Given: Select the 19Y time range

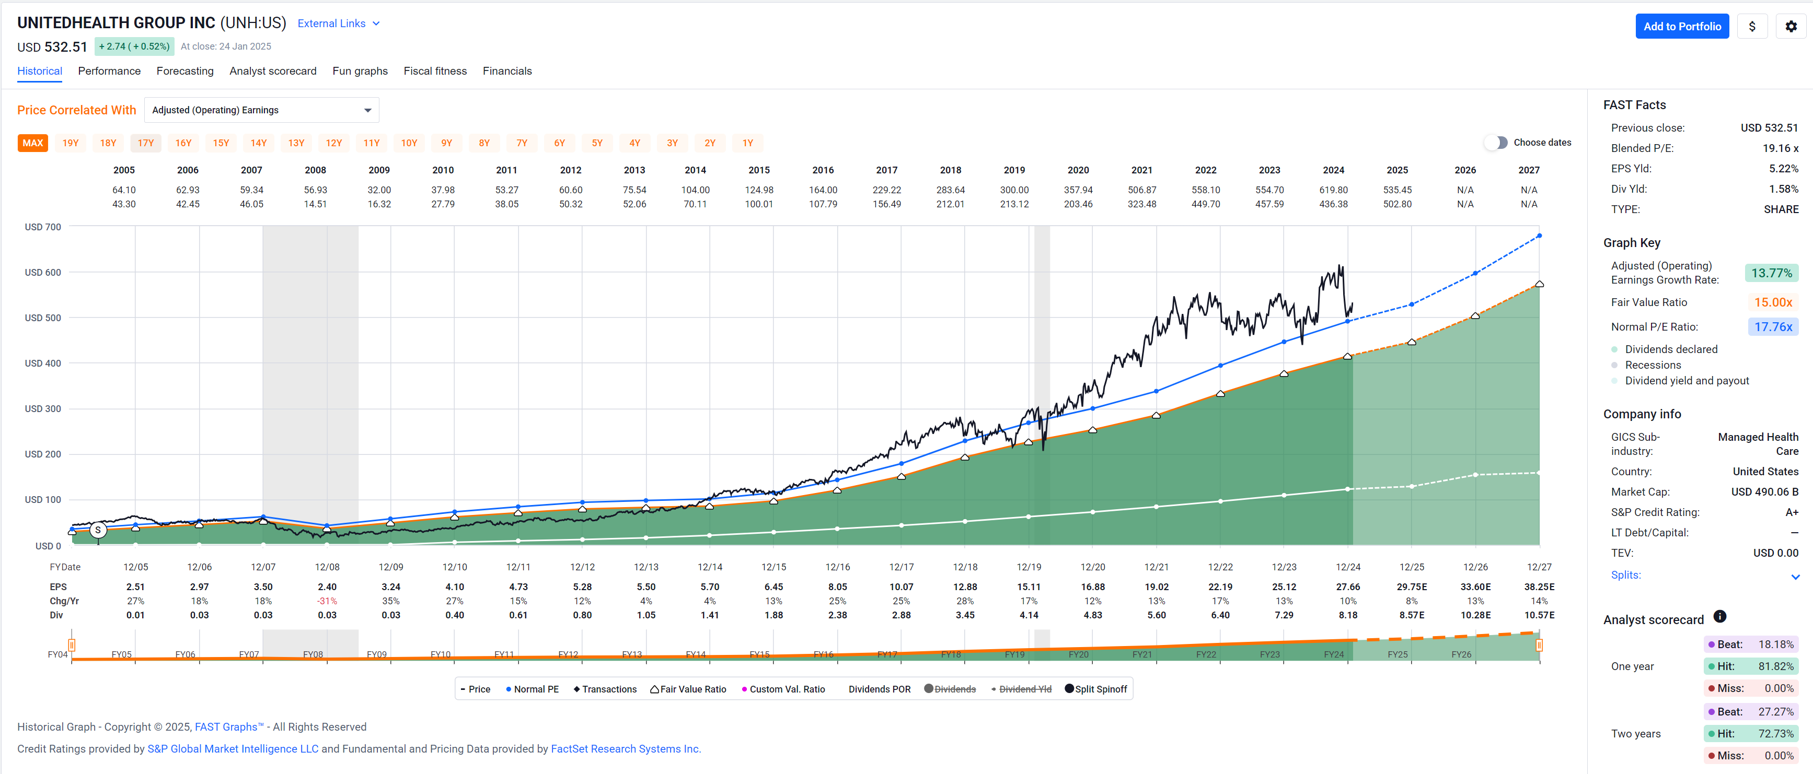Looking at the screenshot, I should tap(71, 144).
